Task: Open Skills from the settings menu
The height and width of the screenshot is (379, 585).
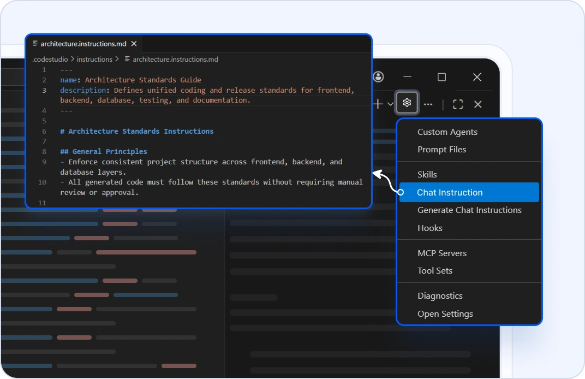Action: click(x=427, y=174)
